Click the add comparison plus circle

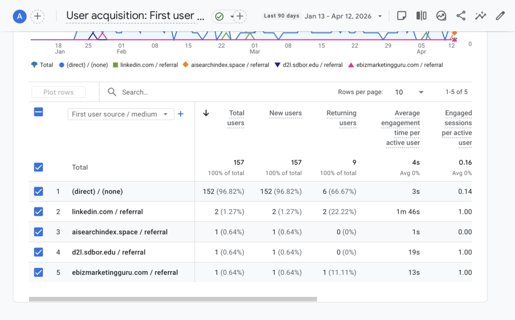click(x=37, y=16)
